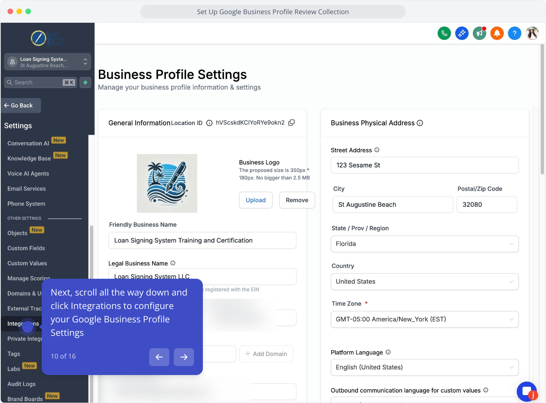Focus the sidebar Search field
546x403 pixels.
pyautogui.click(x=41, y=82)
